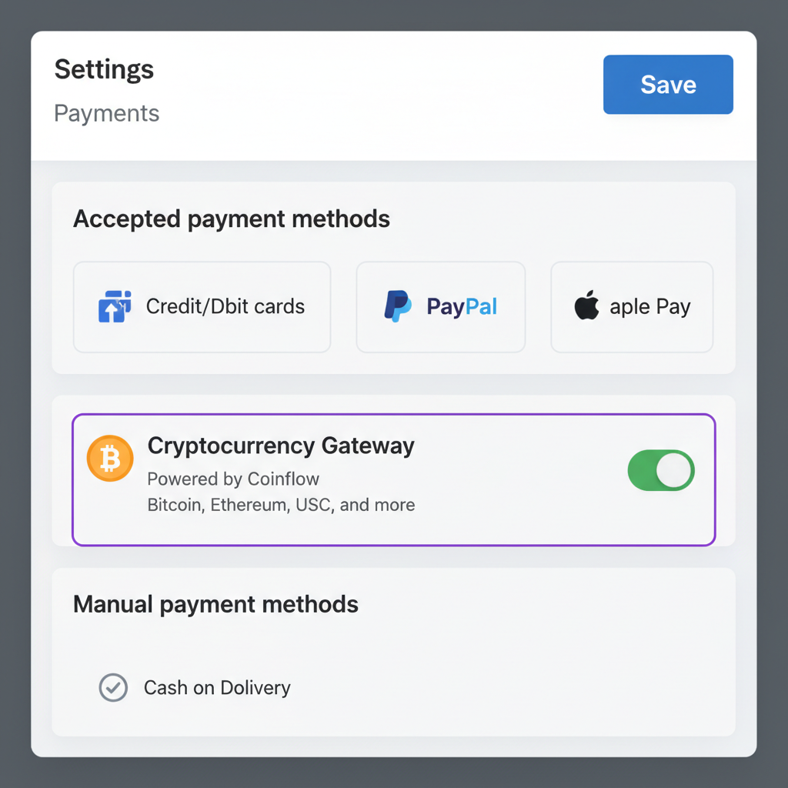
Task: Disable the Cryptocurrency Gateway toggle
Action: 660,470
